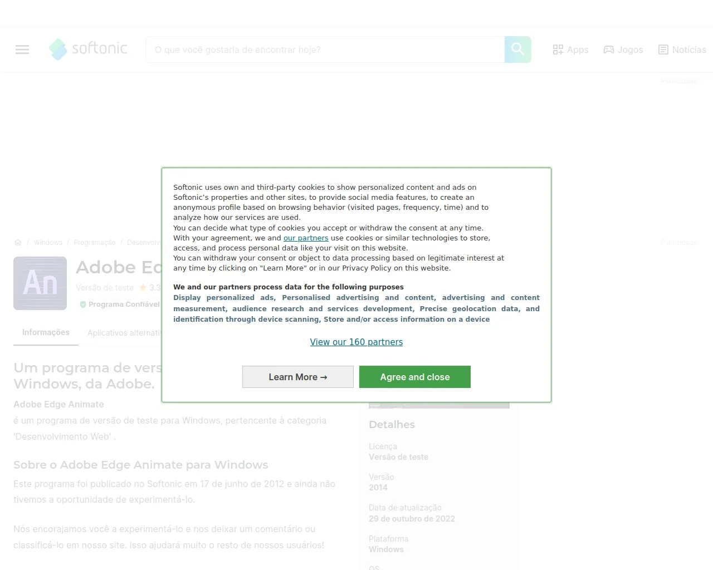This screenshot has height=570, width=713.
Task: Go to the Programação breadcrumb
Action: tap(95, 242)
